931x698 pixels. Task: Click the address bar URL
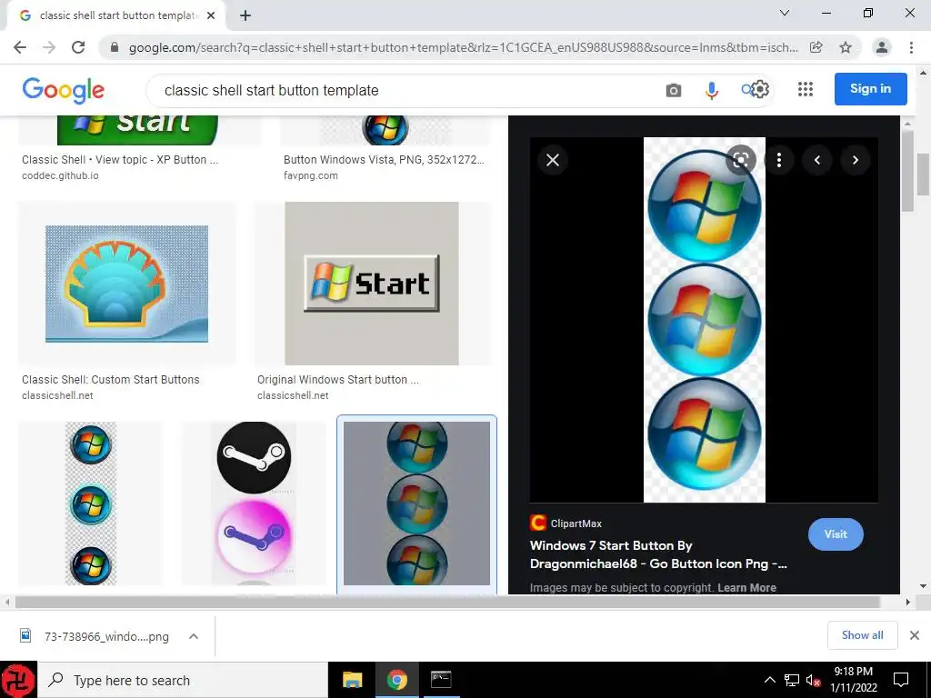tap(463, 47)
